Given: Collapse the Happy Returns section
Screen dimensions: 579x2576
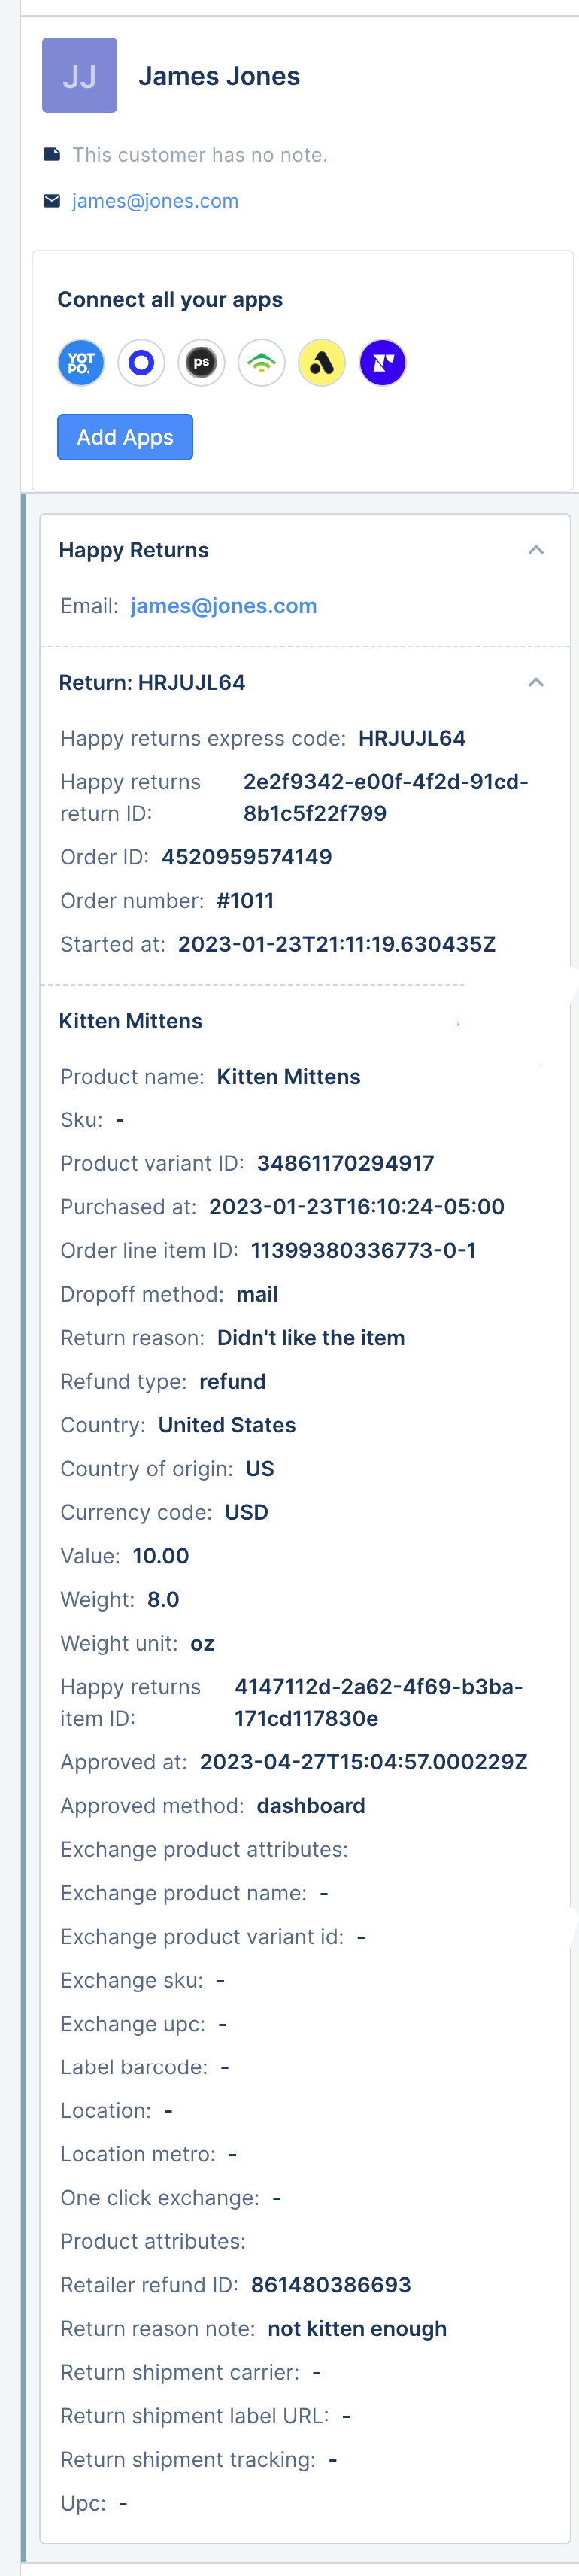Looking at the screenshot, I should click(536, 550).
